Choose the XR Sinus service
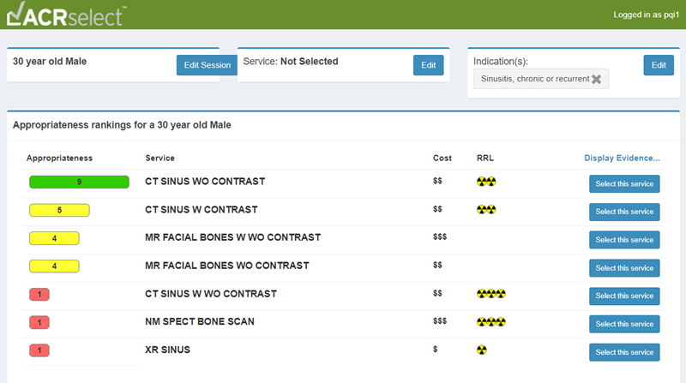This screenshot has width=686, height=383. (624, 352)
